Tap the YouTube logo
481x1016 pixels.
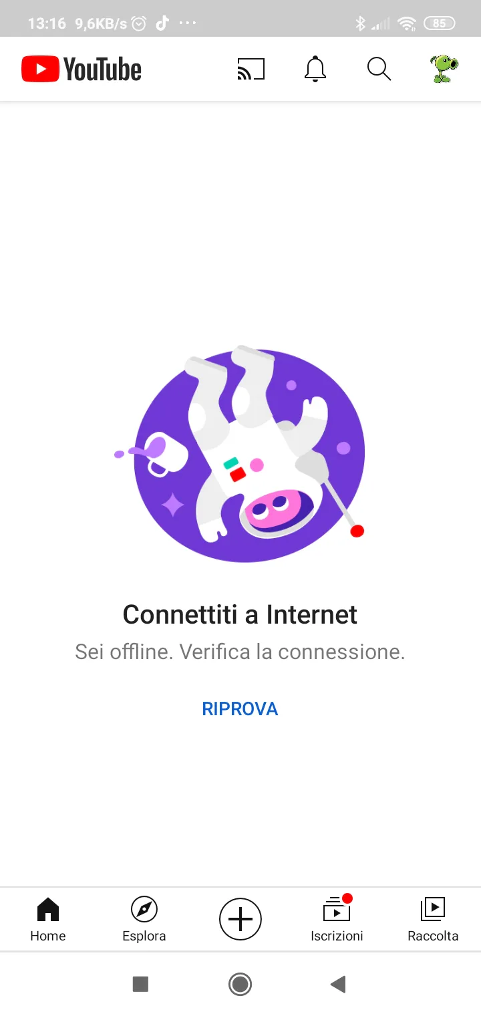[x=82, y=69]
